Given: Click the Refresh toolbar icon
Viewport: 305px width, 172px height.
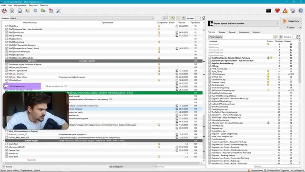Looking at the screenshot, I should 35,11.
